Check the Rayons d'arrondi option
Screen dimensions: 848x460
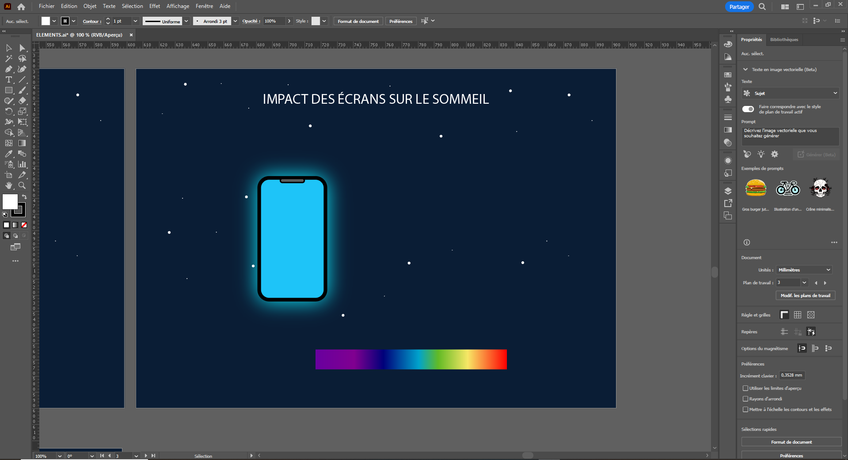pos(745,399)
